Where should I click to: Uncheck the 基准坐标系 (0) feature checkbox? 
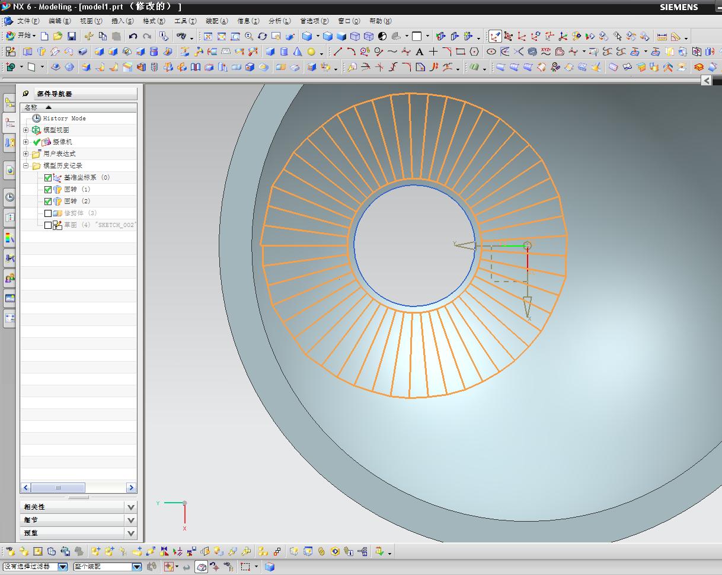48,178
